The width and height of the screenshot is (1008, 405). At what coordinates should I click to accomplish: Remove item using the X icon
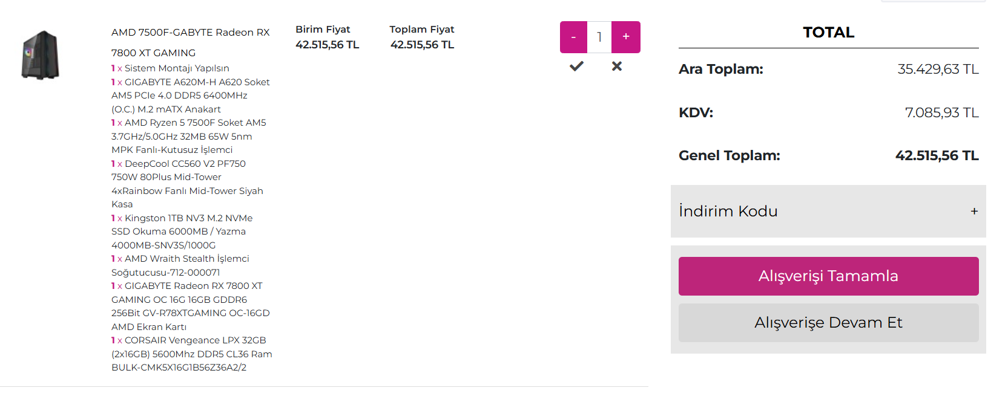click(617, 66)
